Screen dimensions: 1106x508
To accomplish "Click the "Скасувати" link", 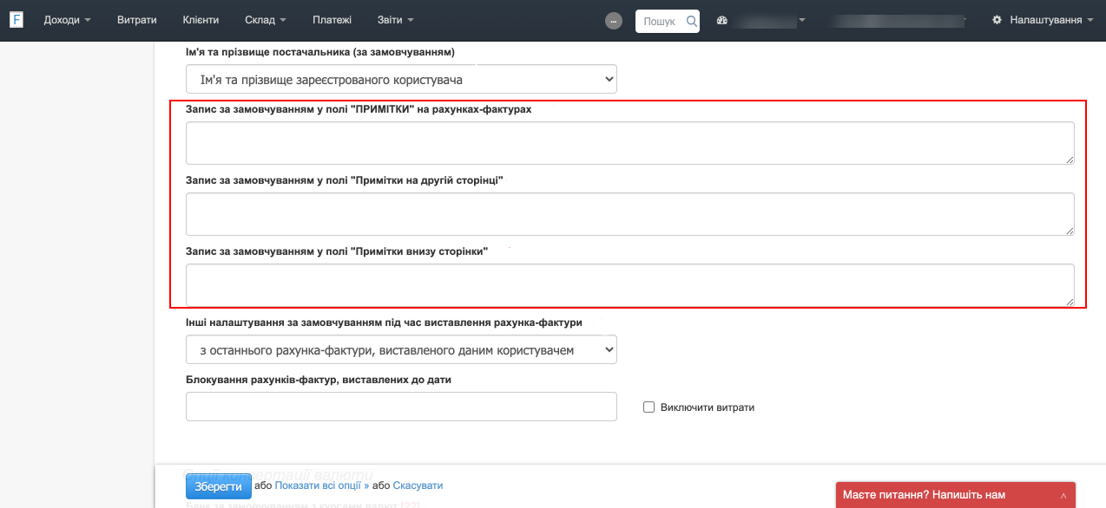I will point(418,485).
